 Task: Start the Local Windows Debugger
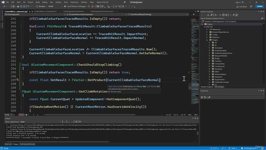tap(75, 7)
